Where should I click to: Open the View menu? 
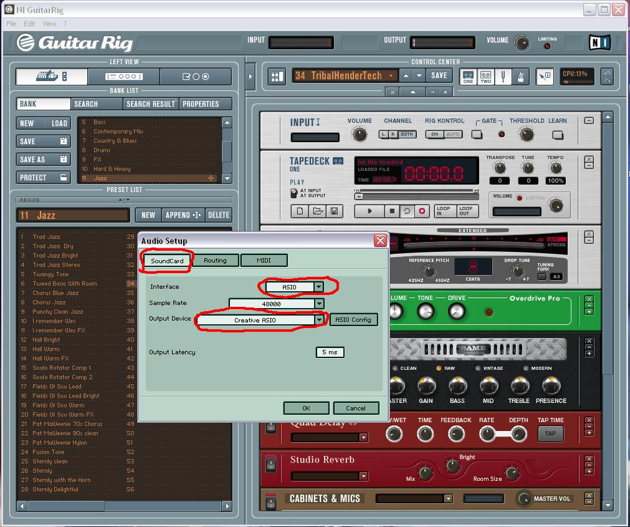[49, 24]
